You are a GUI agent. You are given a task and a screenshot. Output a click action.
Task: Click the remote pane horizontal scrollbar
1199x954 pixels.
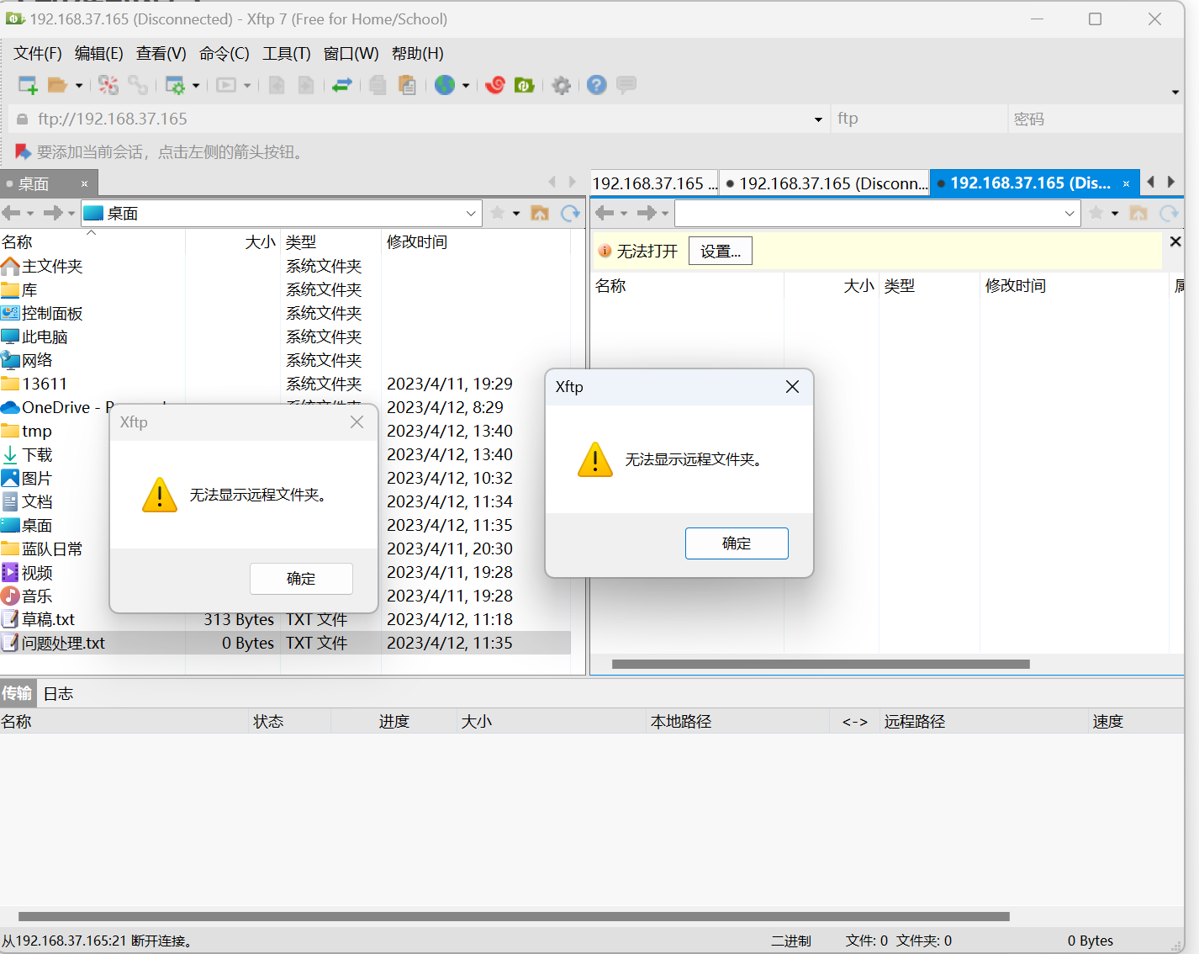[x=820, y=665]
